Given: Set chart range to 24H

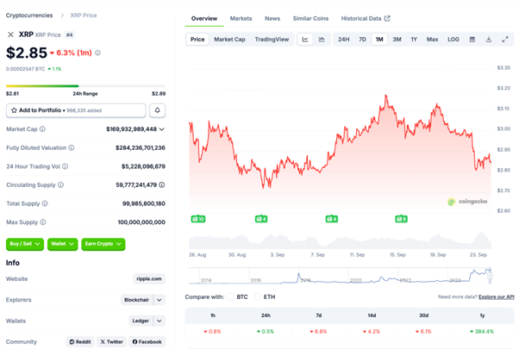Looking at the screenshot, I should click(344, 40).
